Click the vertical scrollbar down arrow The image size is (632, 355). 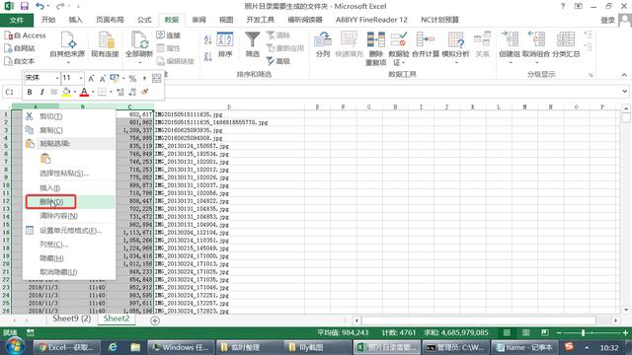[x=625, y=310]
